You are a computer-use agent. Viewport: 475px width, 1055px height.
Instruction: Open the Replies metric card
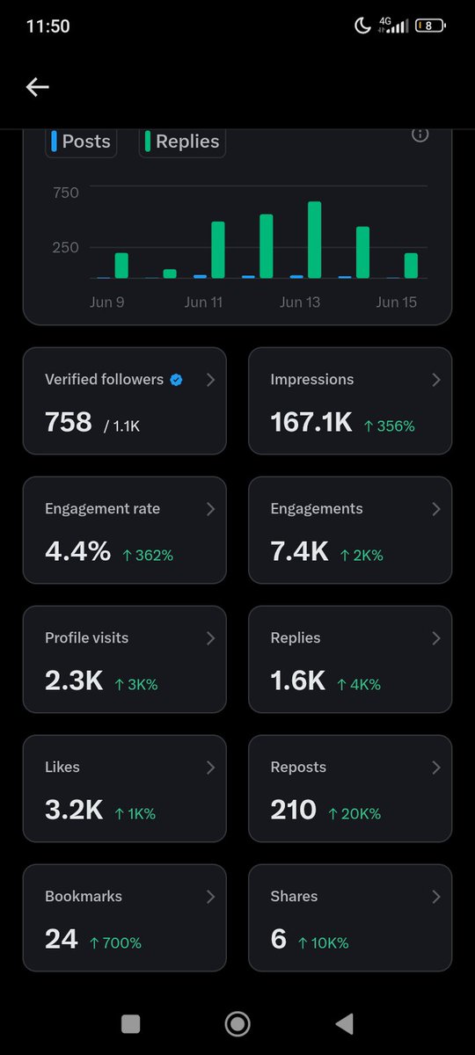[x=350, y=659]
